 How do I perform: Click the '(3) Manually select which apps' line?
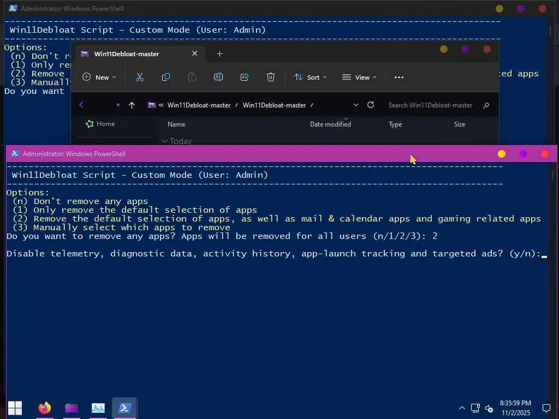(x=122, y=228)
